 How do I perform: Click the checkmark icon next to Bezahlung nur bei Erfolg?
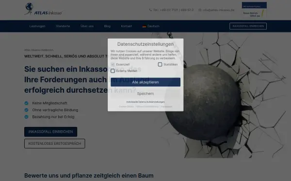(x=26, y=117)
